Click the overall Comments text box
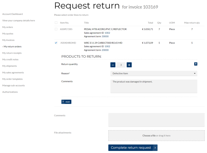 point(156,120)
